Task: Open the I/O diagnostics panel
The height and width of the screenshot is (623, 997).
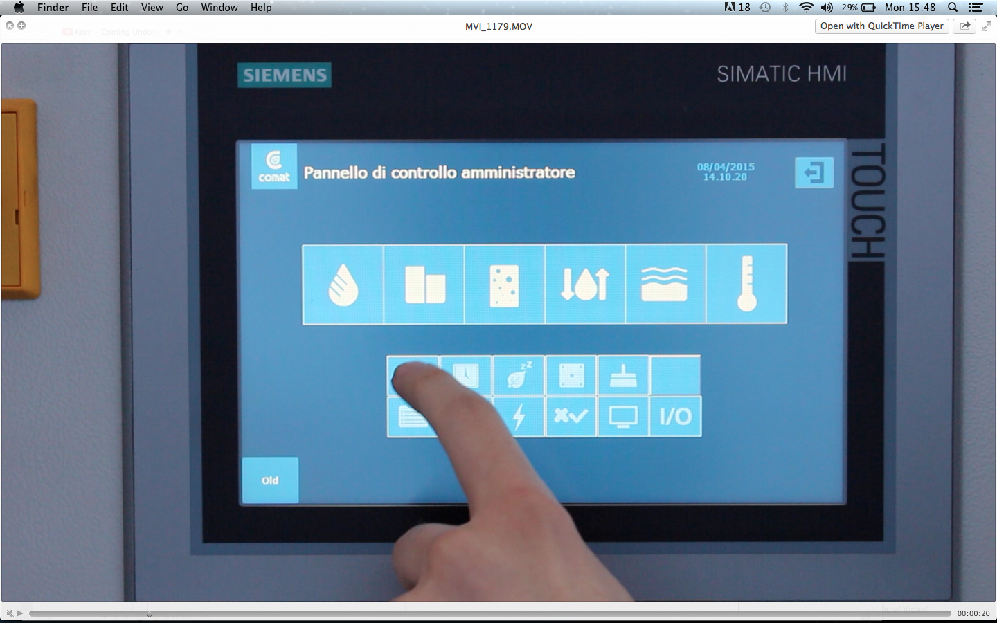Action: pyautogui.click(x=675, y=417)
